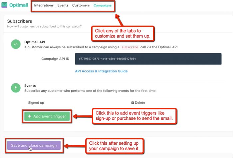The height and width of the screenshot is (158, 233).
Task: Click the Campaign API ID value field
Action: pyautogui.click(x=148, y=59)
